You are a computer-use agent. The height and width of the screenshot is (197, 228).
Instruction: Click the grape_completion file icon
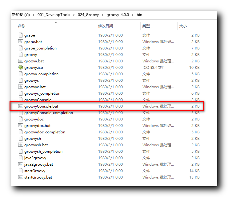click(x=21, y=48)
